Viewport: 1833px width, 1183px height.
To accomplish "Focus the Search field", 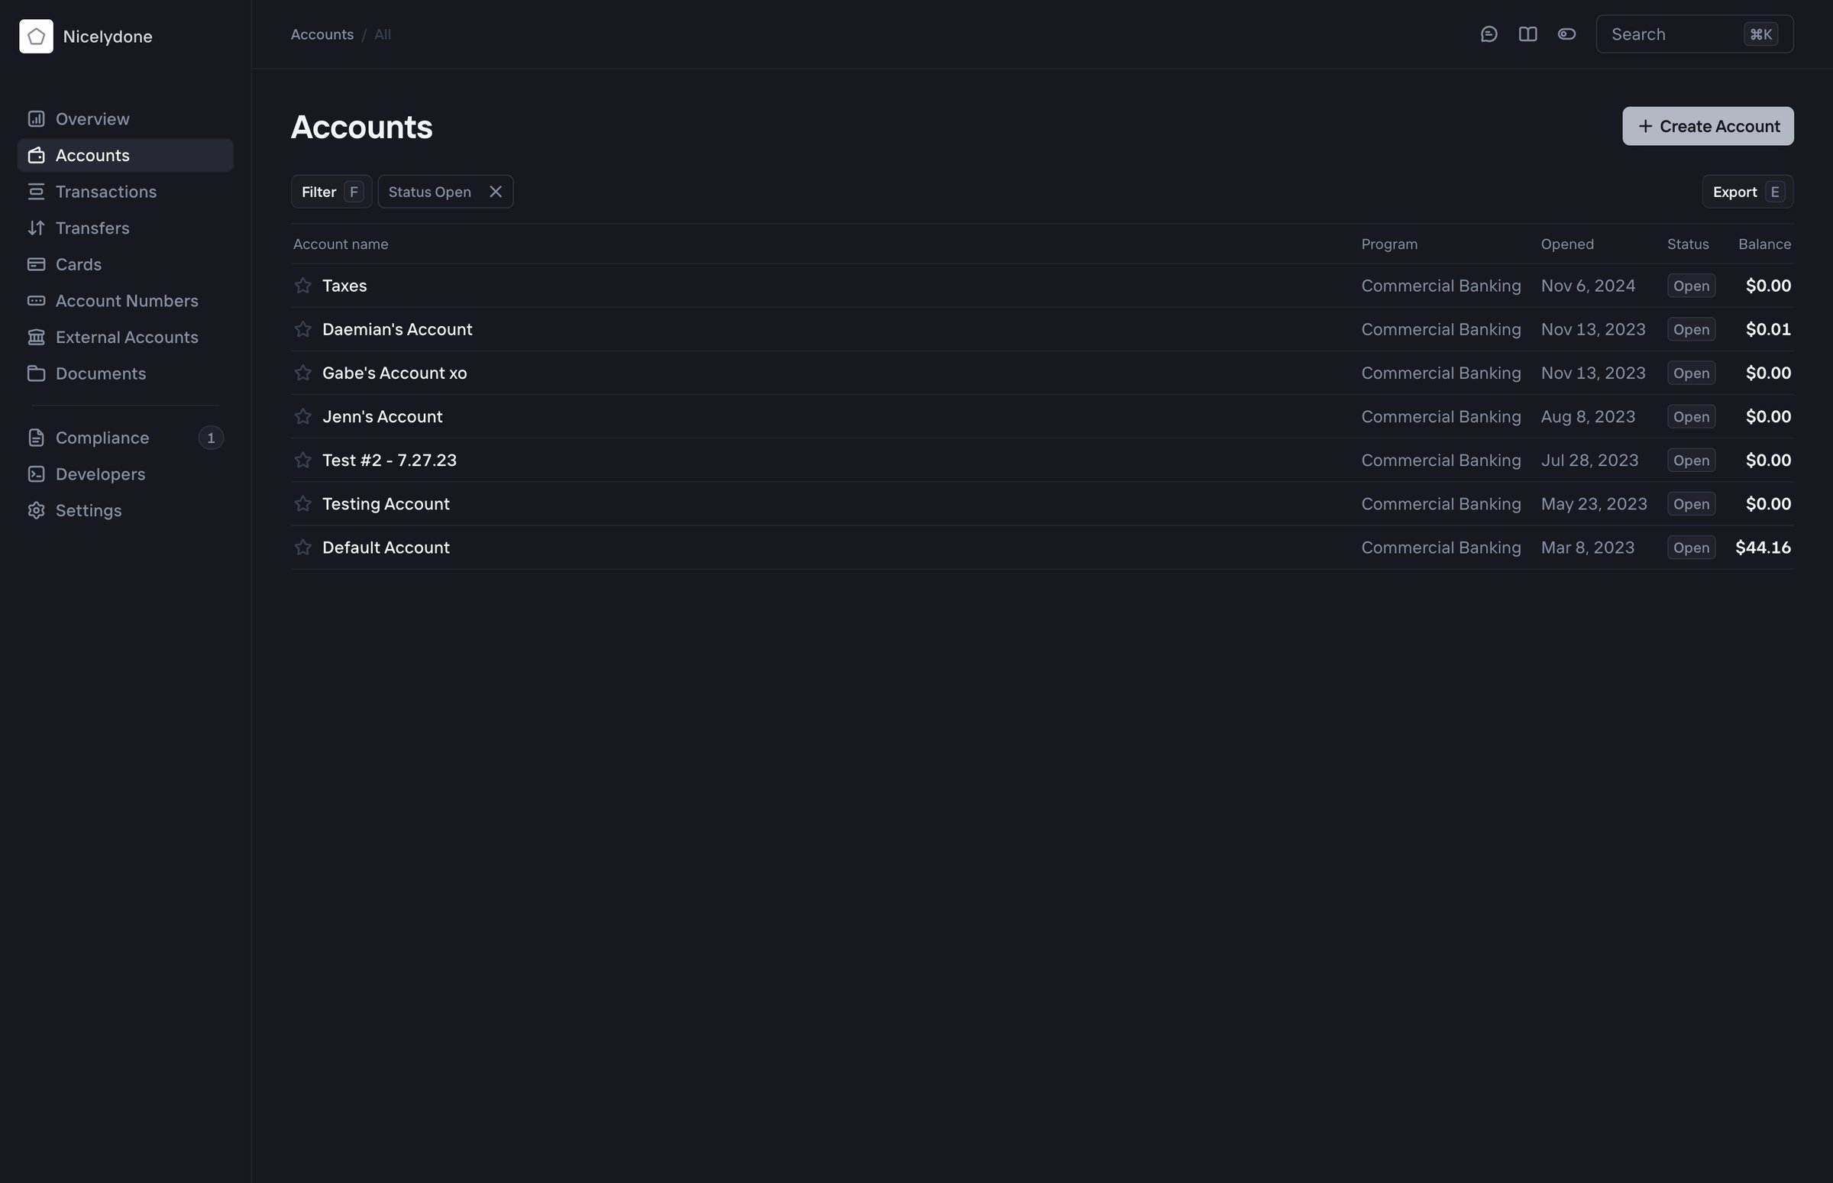I will (x=1694, y=34).
